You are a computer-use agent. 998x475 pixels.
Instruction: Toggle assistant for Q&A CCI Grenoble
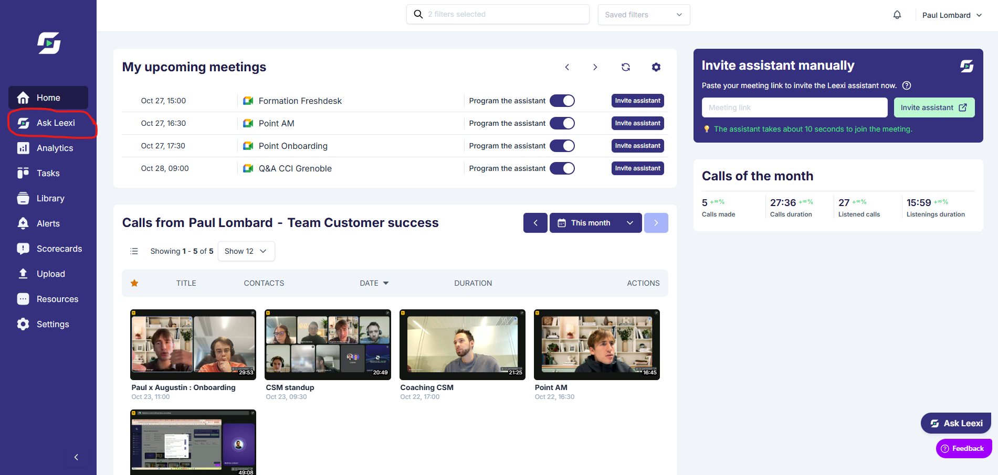pyautogui.click(x=562, y=168)
